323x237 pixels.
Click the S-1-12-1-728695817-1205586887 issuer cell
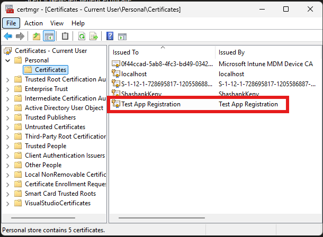click(267, 84)
